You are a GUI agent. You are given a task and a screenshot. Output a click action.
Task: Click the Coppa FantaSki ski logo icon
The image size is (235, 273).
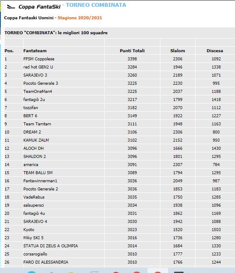click(x=11, y=7)
